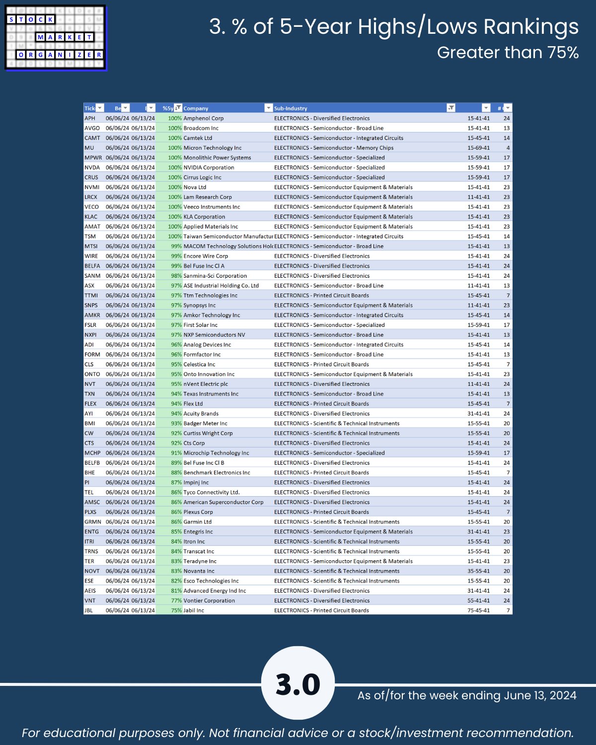Image resolution: width=596 pixels, height=745 pixels.
Task: Select the Applied Materials Inc cell
Action: [211, 226]
